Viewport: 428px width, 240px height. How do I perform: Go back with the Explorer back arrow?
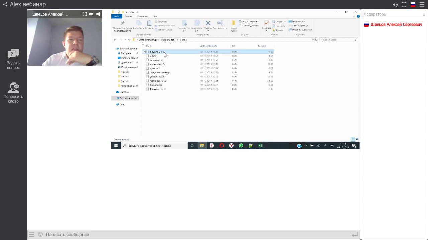[x=115, y=40]
